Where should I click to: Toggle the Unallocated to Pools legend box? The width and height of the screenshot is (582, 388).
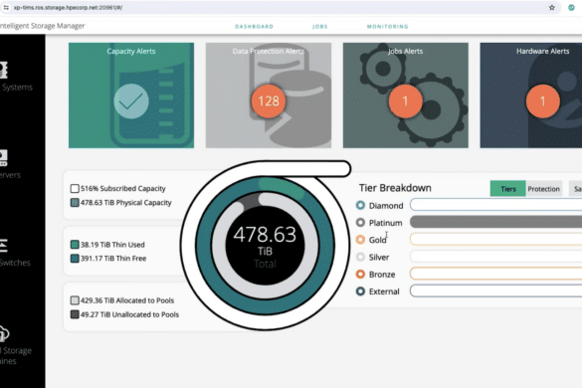(75, 314)
